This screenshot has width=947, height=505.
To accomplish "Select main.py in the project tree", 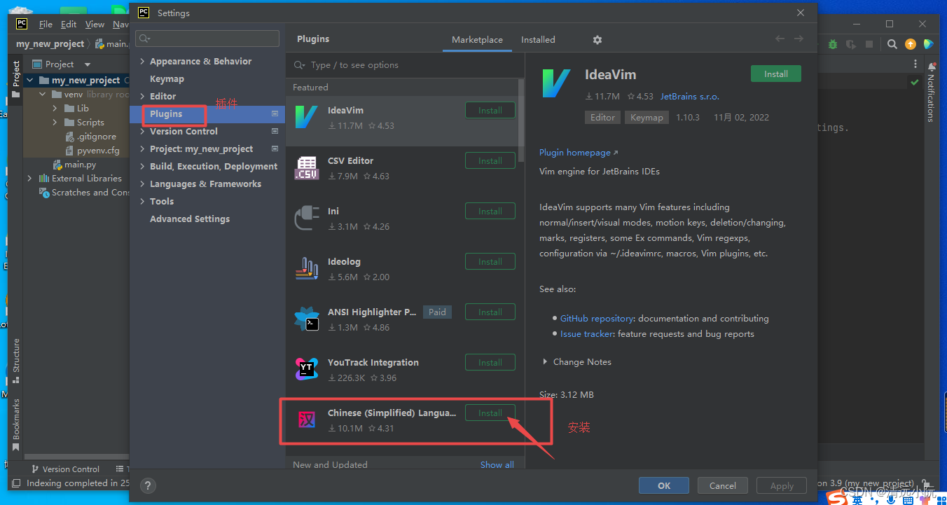I will click(80, 165).
